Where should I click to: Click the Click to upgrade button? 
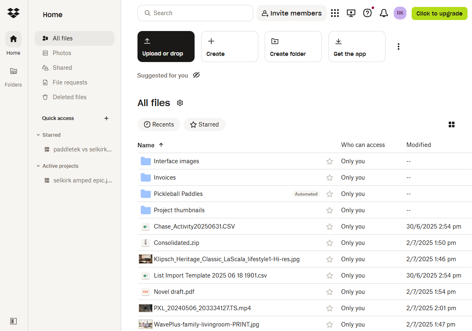point(439,13)
